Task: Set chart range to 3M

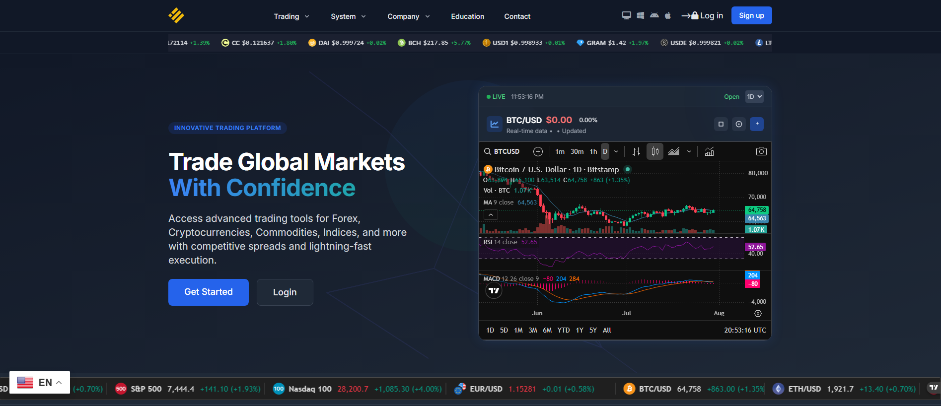Action: pyautogui.click(x=533, y=330)
